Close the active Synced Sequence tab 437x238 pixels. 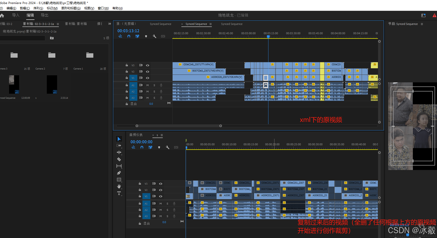click(x=182, y=24)
